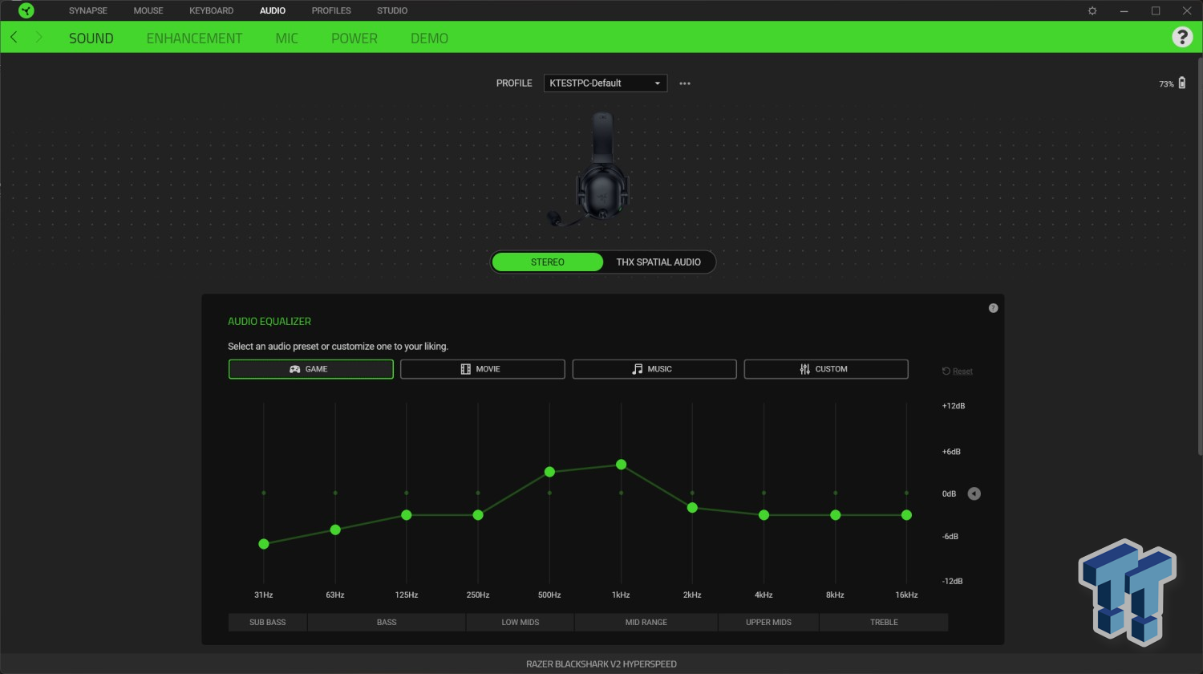Click the LOW MIDS band label
Viewport: 1203px width, 674px height.
click(x=520, y=622)
